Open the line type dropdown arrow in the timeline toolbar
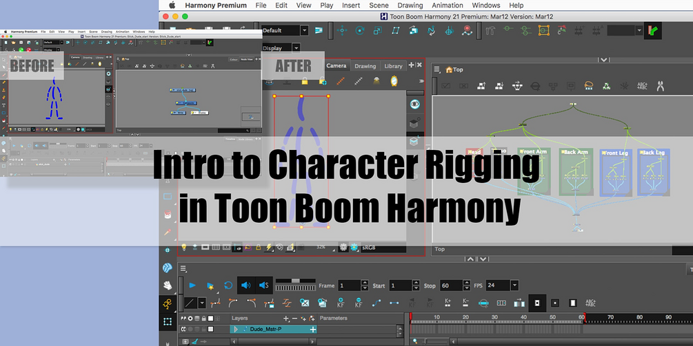The image size is (693, 346). (202, 303)
